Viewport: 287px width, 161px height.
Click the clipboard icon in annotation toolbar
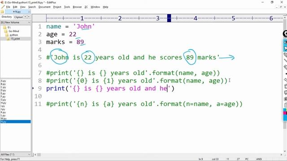coord(285,105)
